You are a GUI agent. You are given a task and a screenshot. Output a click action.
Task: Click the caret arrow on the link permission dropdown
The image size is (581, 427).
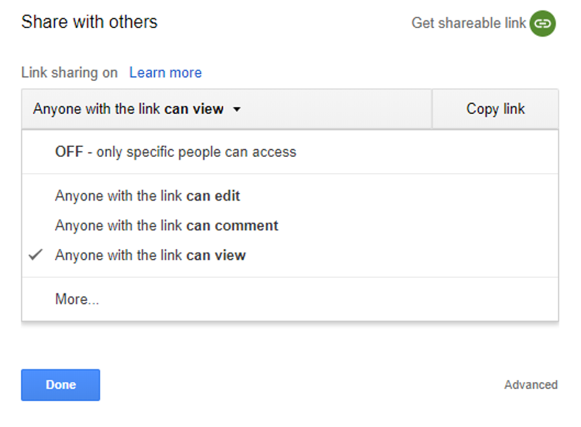[x=237, y=110]
